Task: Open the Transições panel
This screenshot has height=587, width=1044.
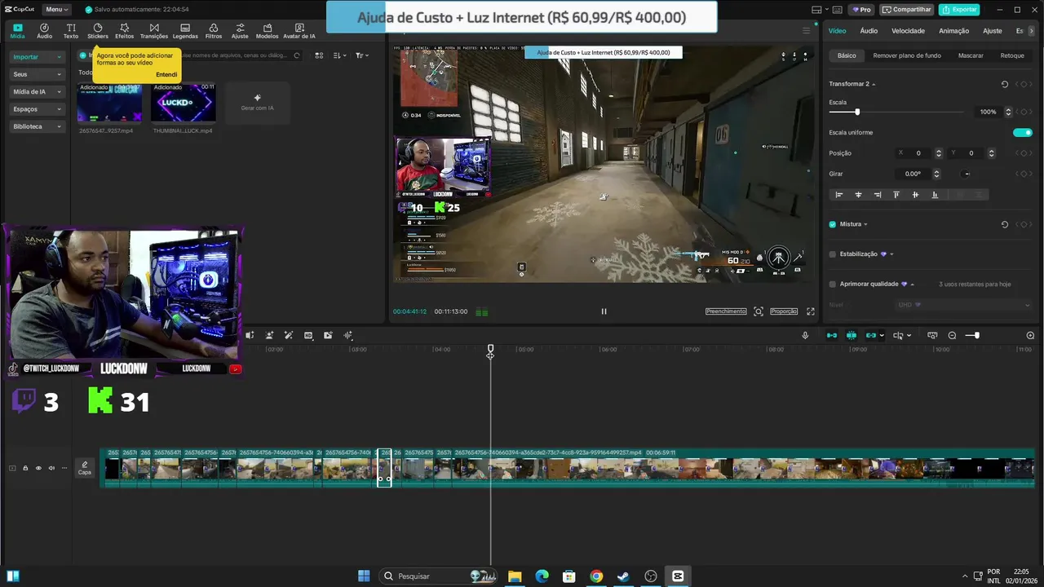Action: 154,31
